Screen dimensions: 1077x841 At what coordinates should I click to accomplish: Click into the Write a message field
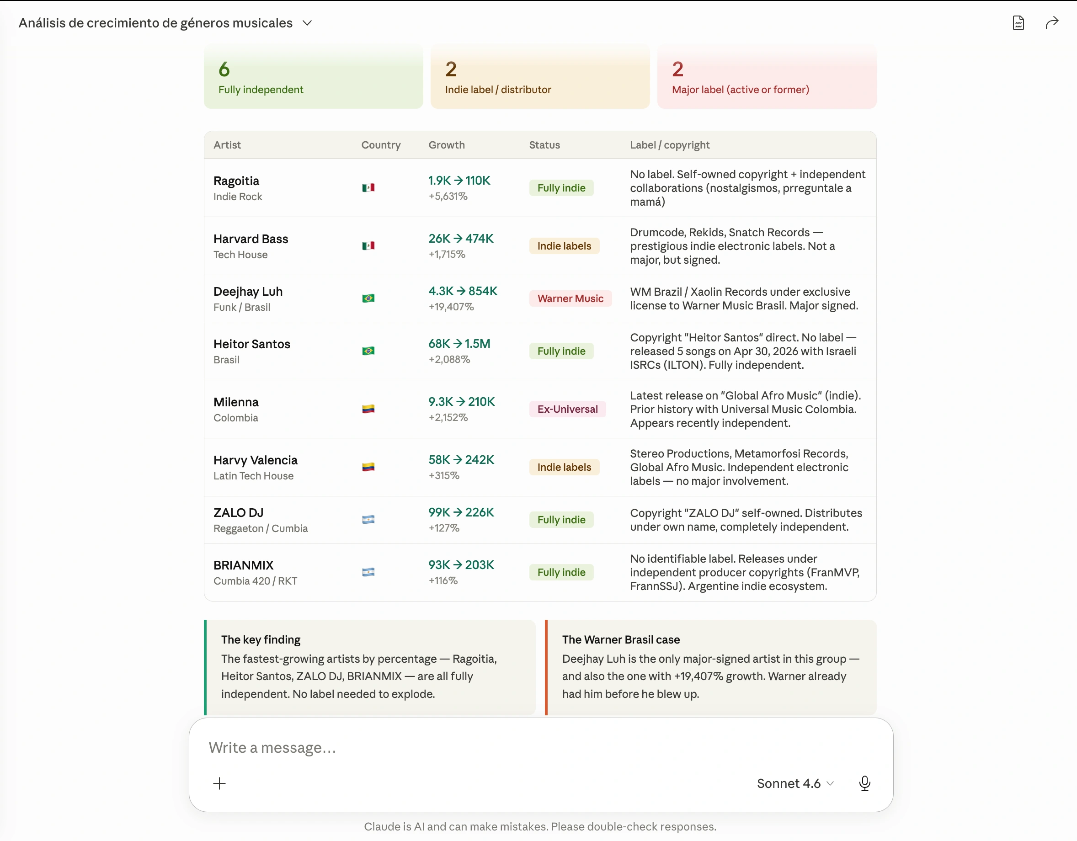coord(540,748)
